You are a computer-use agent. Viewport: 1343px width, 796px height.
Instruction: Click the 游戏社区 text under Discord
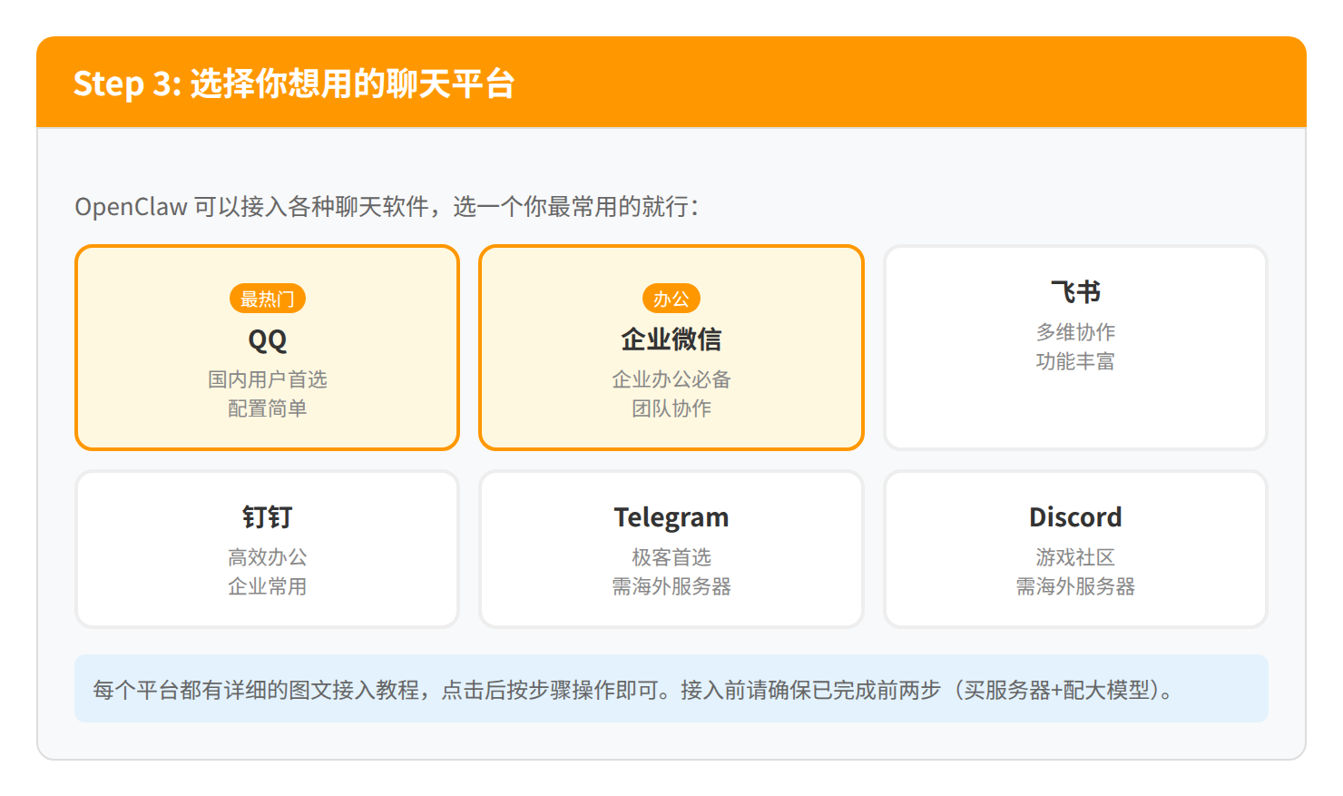pyautogui.click(x=1075, y=557)
